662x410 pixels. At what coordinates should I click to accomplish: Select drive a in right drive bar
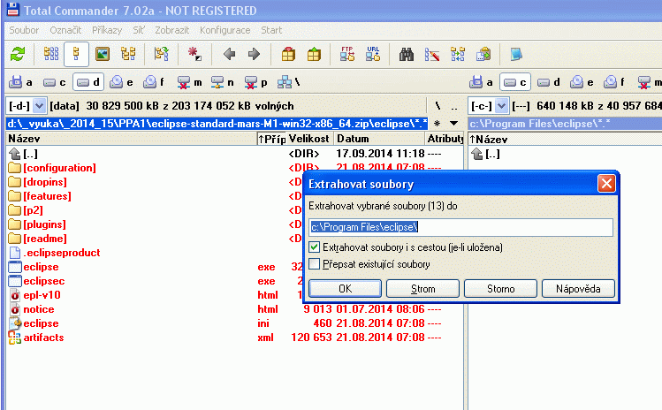(x=482, y=82)
